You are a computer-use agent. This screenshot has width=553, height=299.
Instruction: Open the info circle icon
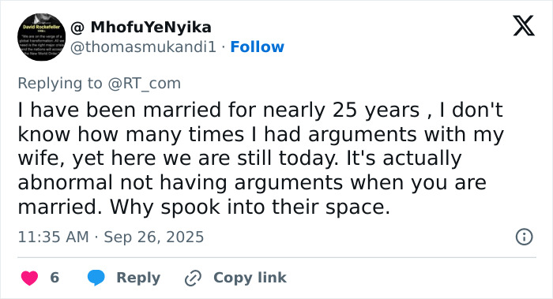click(x=524, y=237)
